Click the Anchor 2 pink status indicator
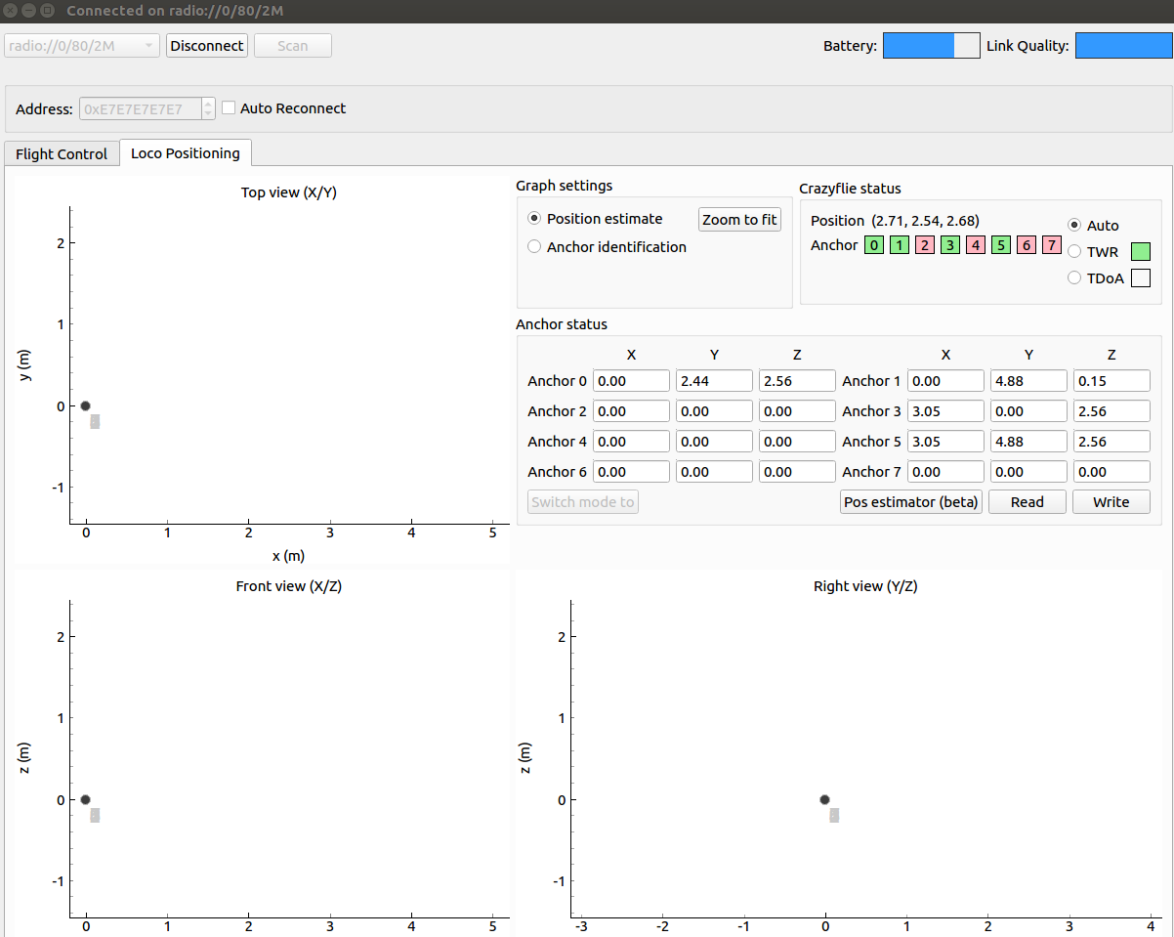Viewport: 1174px width, 937px height. tap(925, 245)
